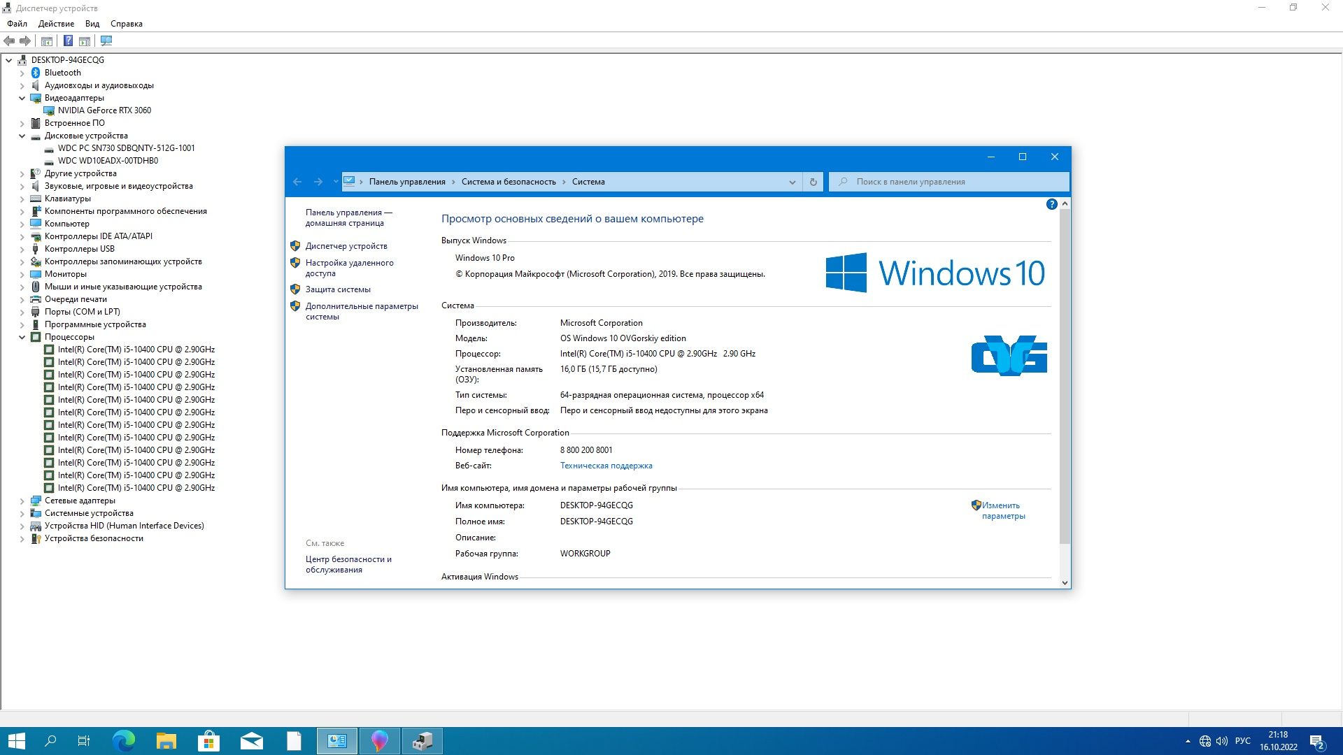Select WDC WD10EADX-00TDHB0 disk
1343x755 pixels.
108,161
